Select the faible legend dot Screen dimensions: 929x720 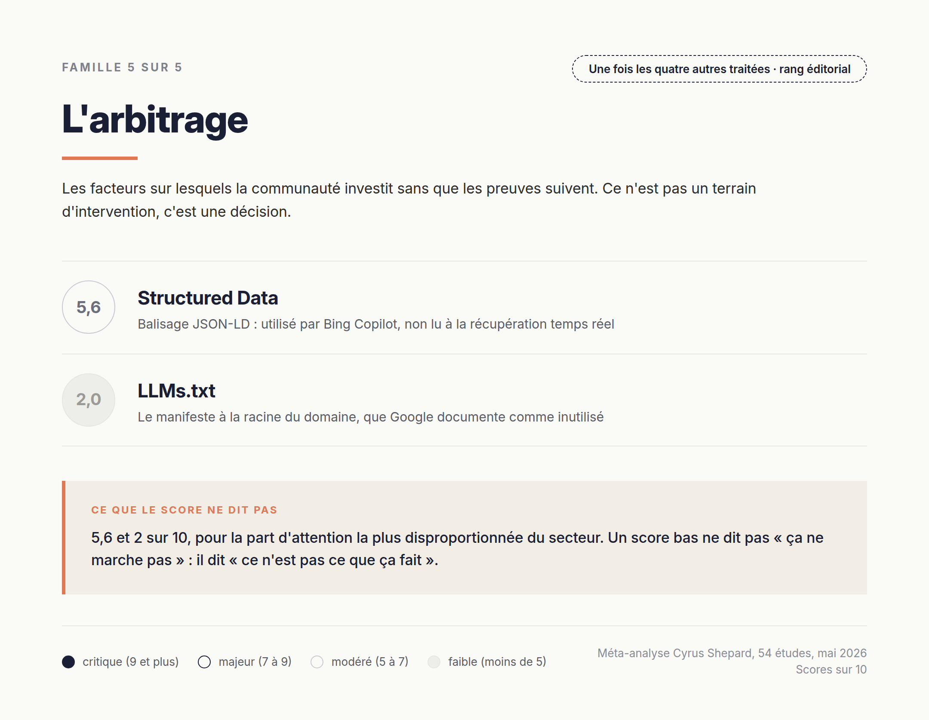pos(434,662)
